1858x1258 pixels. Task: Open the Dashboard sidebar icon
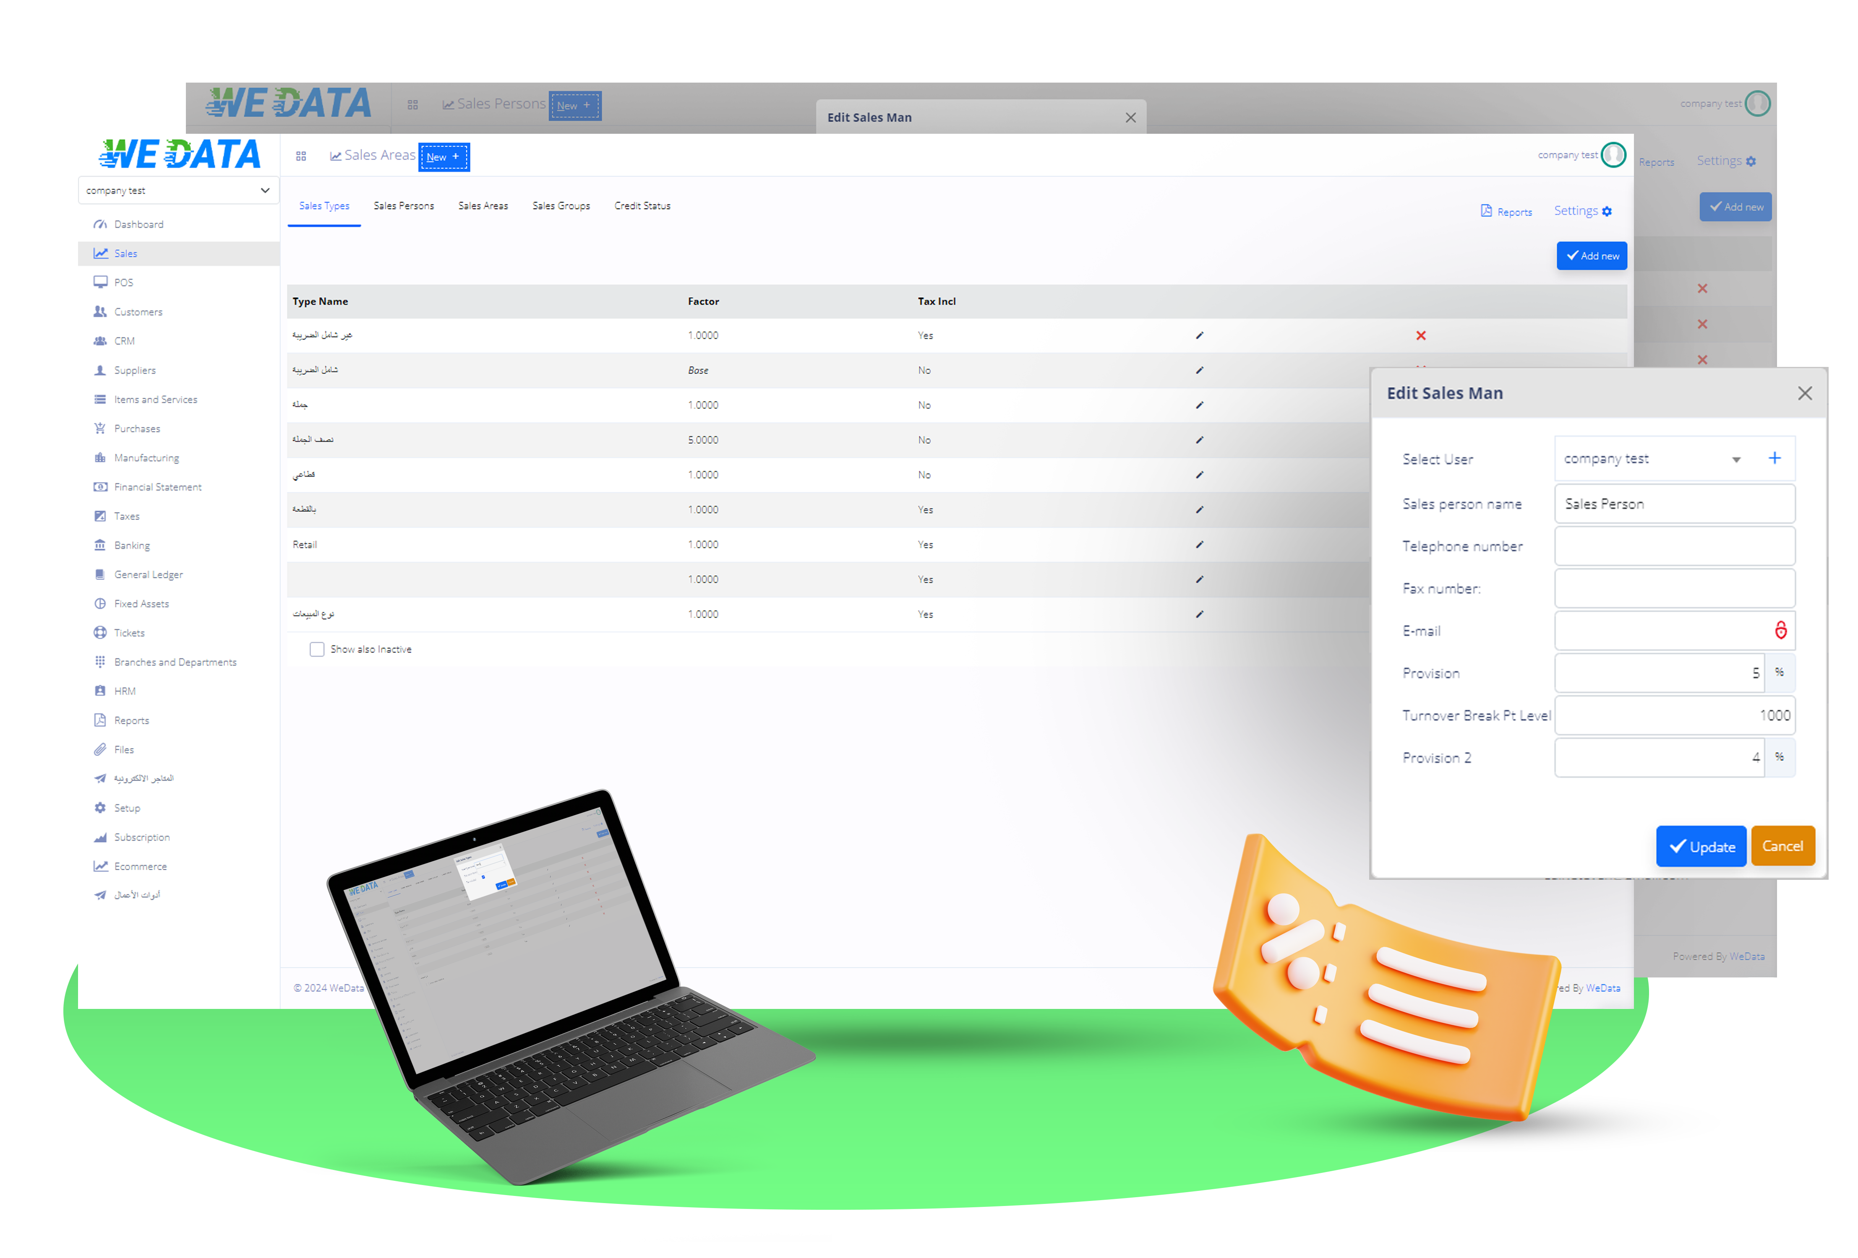tap(100, 224)
